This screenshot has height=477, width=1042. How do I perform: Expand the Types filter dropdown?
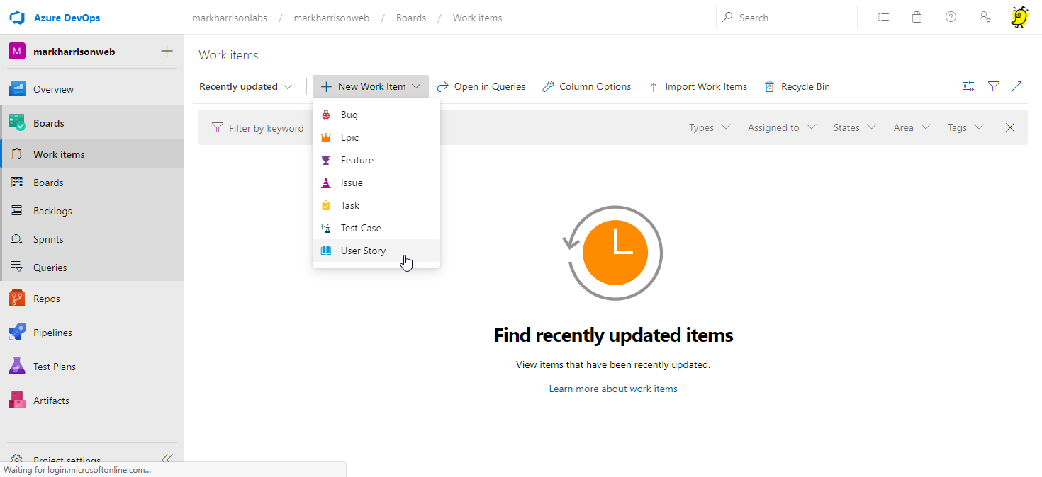click(x=710, y=127)
